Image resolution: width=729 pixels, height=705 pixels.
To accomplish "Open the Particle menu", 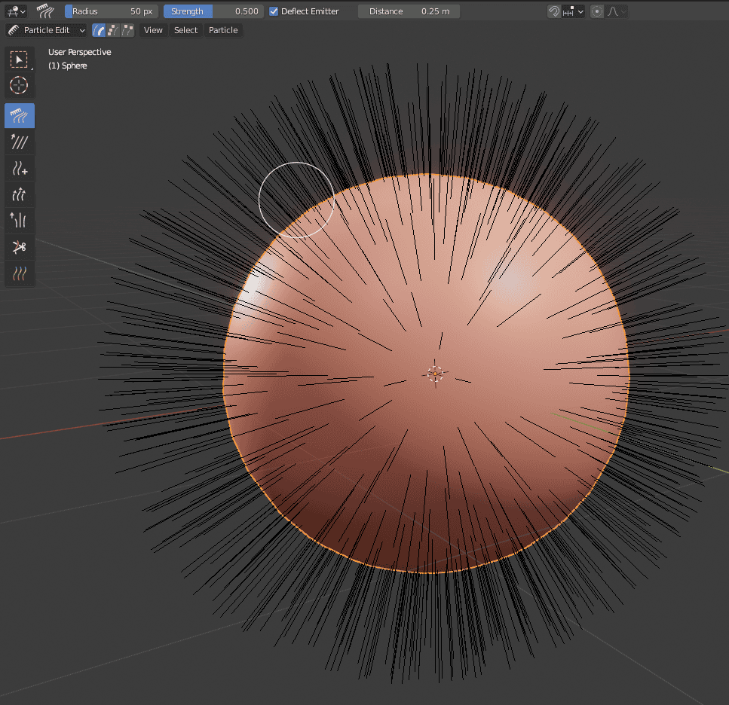I will point(223,30).
